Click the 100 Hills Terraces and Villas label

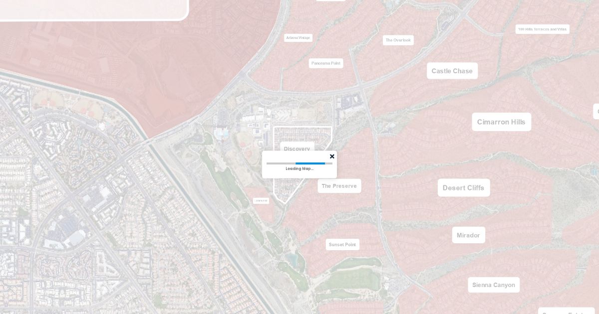[542, 29]
